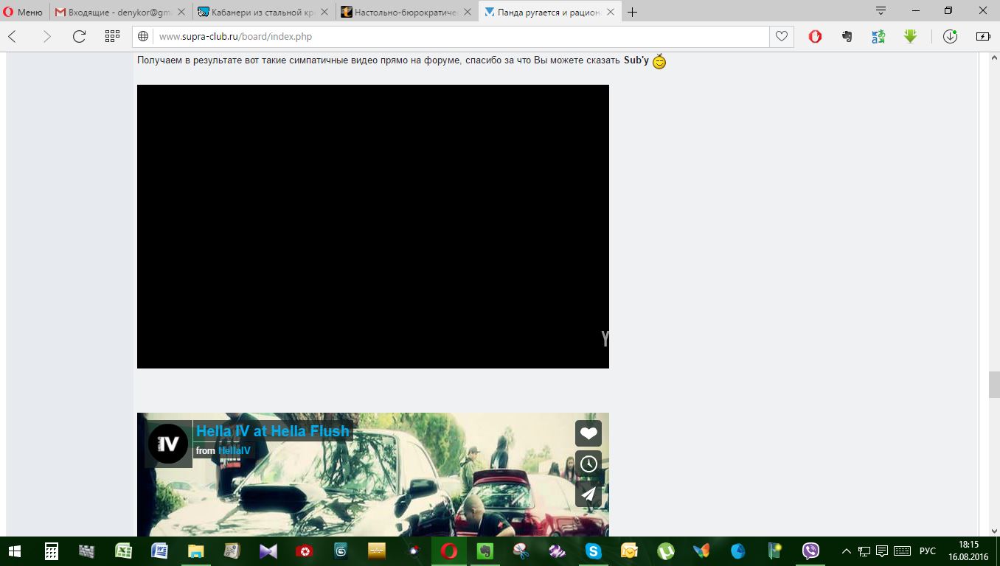The width and height of the screenshot is (1000, 566).
Task: Toggle the battery saver icon
Action: tap(983, 36)
